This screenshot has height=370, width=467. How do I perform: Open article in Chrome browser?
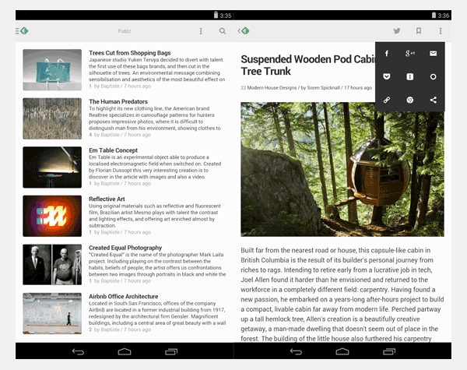coord(410,100)
